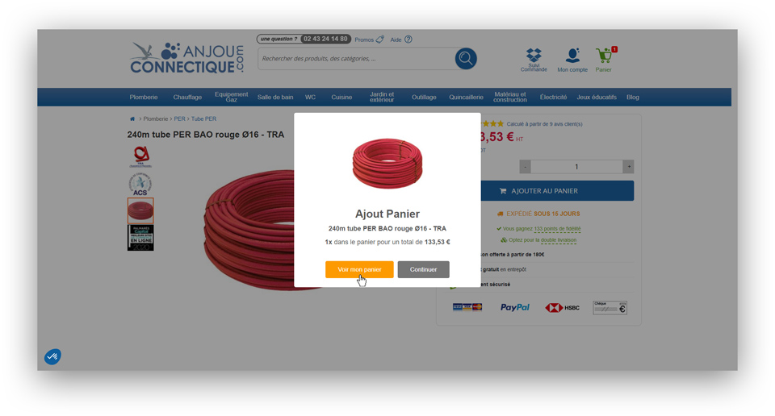The width and height of the screenshot is (775, 416).
Task: Focus the product search field
Action: tap(356, 59)
